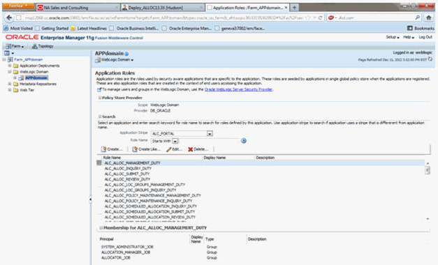
Task: Open the Help menu
Action: (409, 37)
